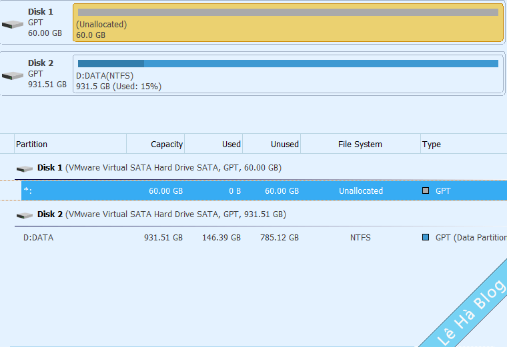This screenshot has height=347, width=507.
Task: Click Disk 2 VMware SATA group header
Action: point(161,214)
